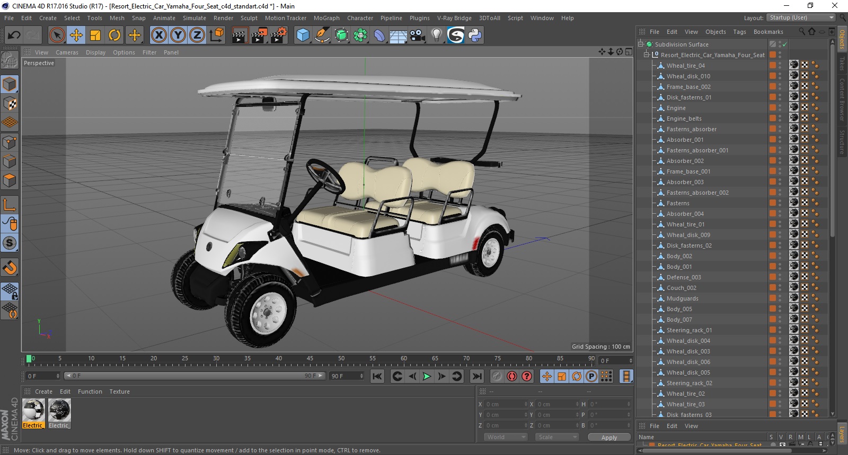Click the H rotation field stepper
Screen dimensions: 848x455
pos(629,404)
